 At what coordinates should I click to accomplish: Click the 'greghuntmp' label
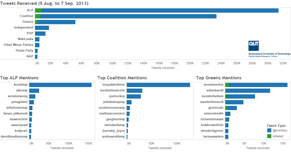[x=115, y=119]
